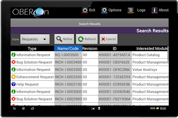Sort by the ID column header
178x118 pixels.
click(115, 49)
